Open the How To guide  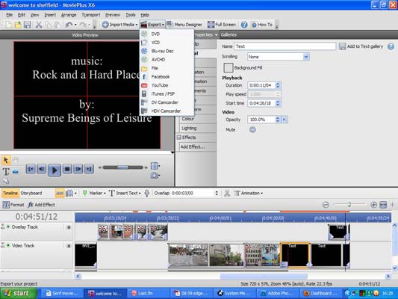[262, 25]
